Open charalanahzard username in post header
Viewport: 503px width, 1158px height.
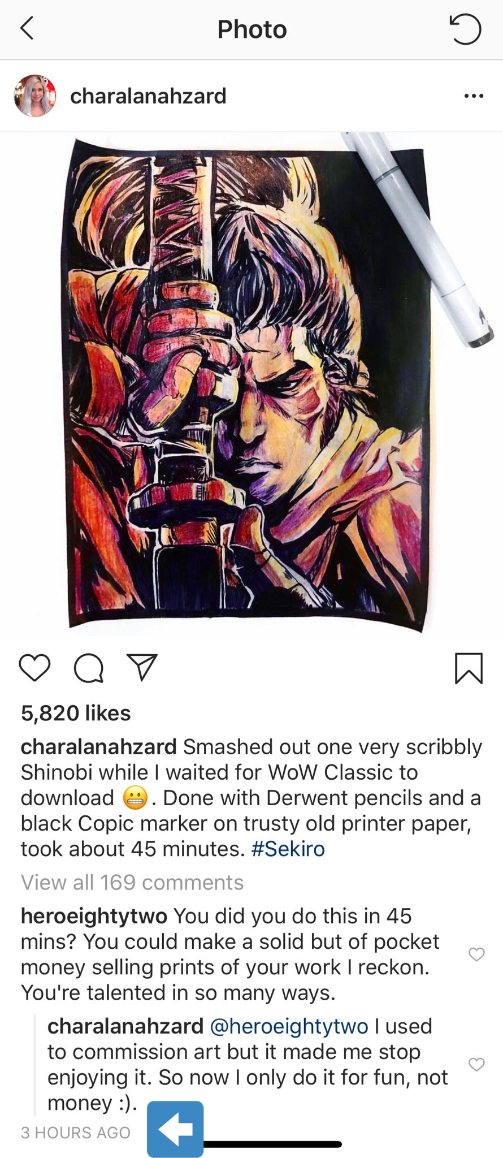point(148,96)
